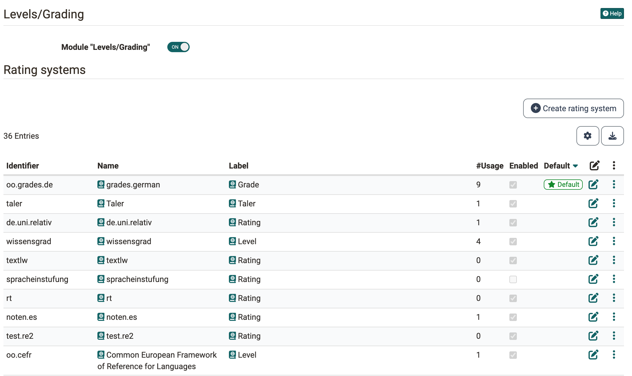The height and width of the screenshot is (376, 632).
Task: Toggle the Enabled checkbox for noten.es
Action: [513, 317]
